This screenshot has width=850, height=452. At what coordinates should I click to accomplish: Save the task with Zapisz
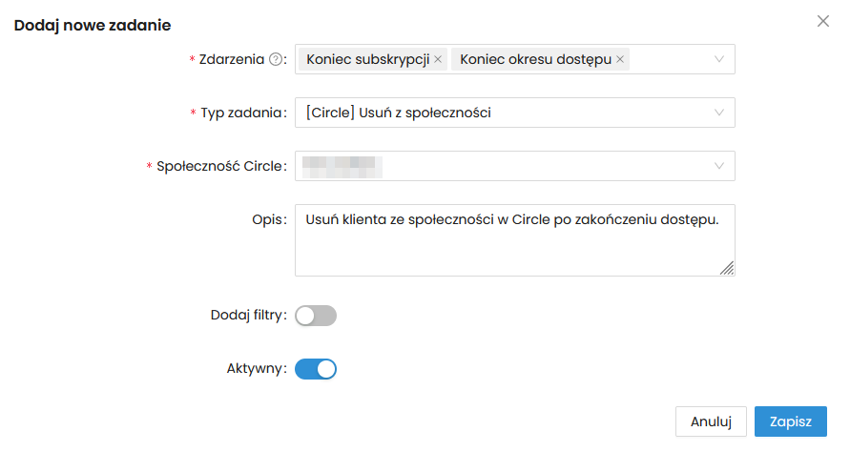pos(790,421)
